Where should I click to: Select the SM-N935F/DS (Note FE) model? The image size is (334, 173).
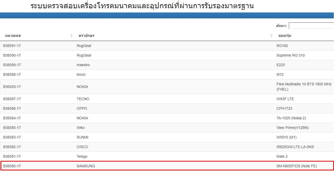tap(296, 166)
